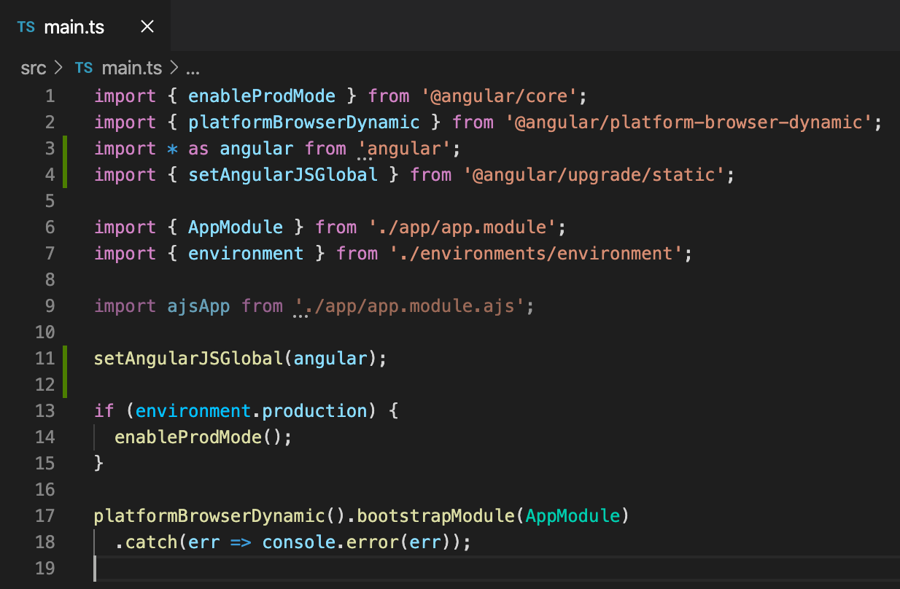Open the breadcrumb symbols ellipsis

tap(193, 69)
